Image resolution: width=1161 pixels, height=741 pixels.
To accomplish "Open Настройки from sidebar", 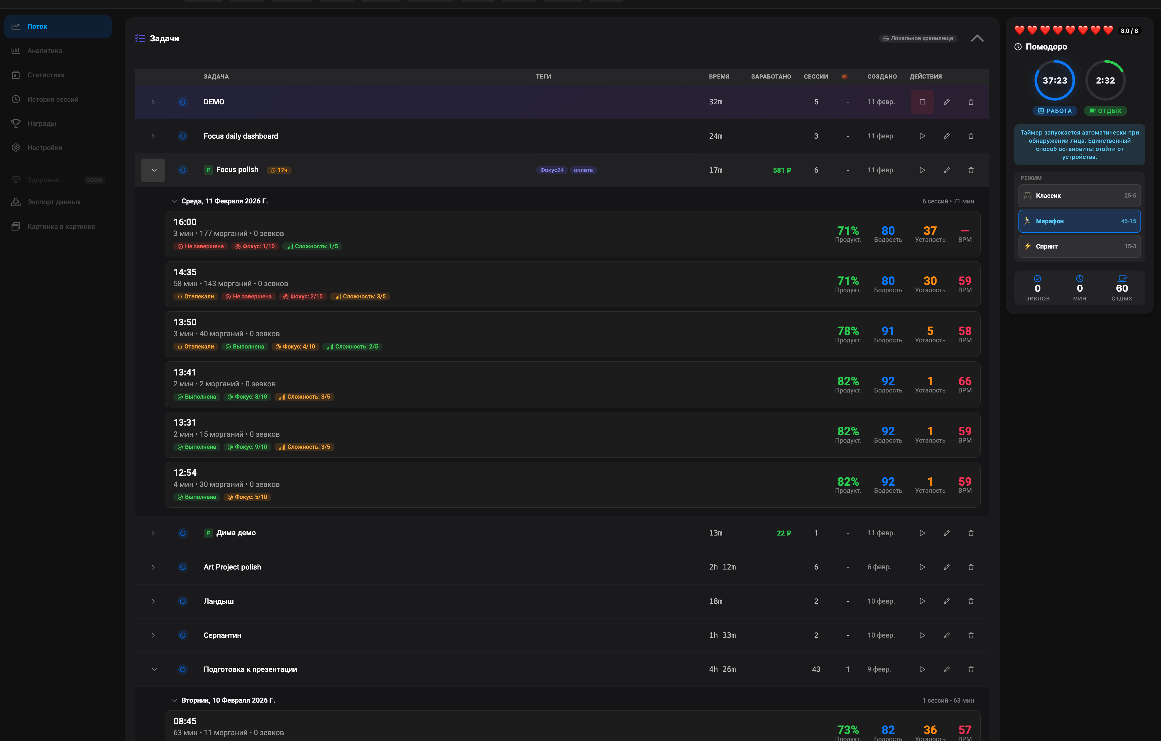I will [45, 147].
